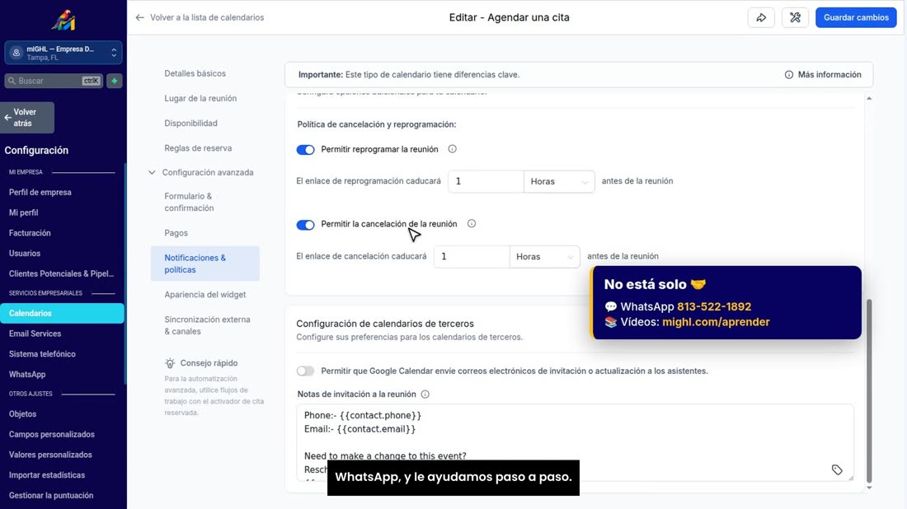
Task: Click Volver atrás button in sidebar
Action: tap(27, 117)
